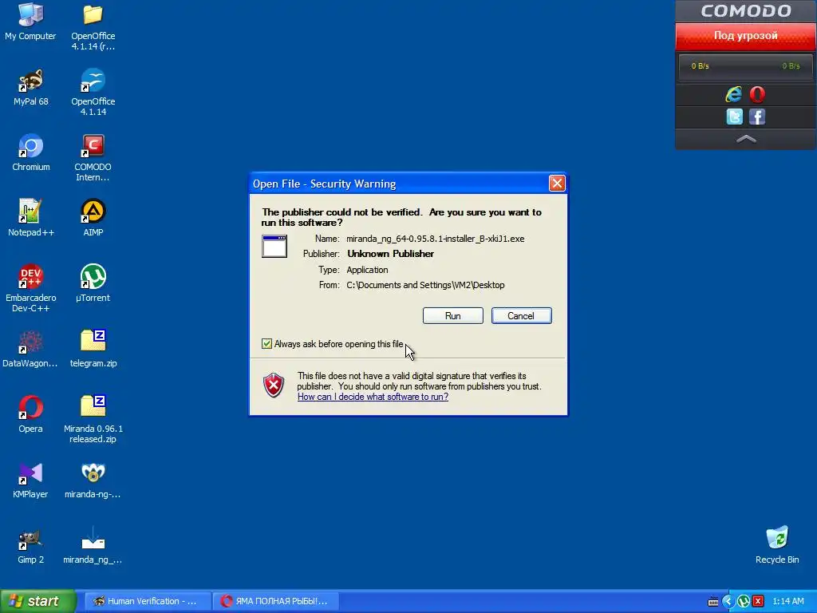Select the DataWagon desktop shortcut
817x613 pixels.
click(30, 350)
